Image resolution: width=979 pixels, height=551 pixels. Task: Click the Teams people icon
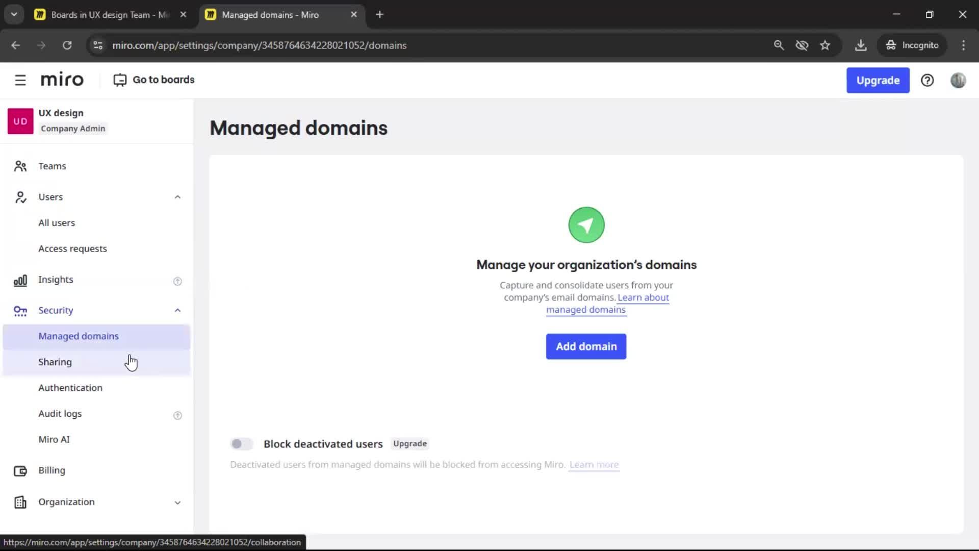pos(20,166)
